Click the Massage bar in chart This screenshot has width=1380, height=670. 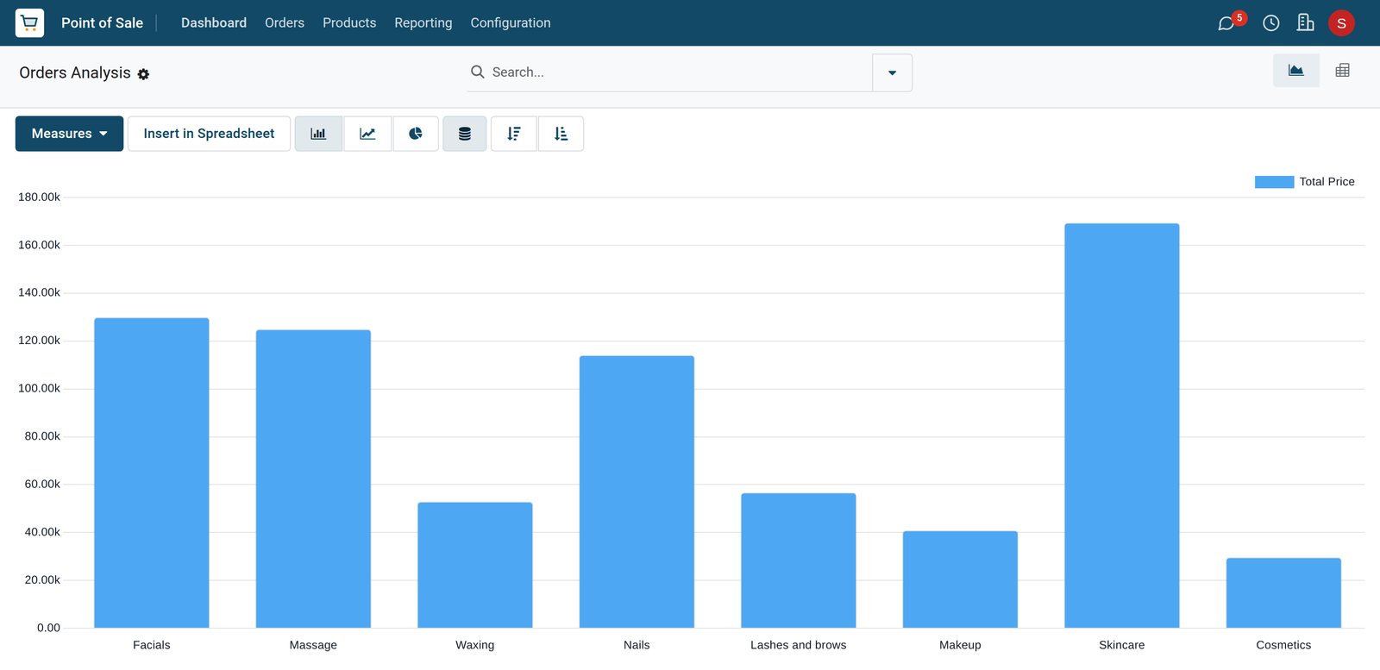313,479
